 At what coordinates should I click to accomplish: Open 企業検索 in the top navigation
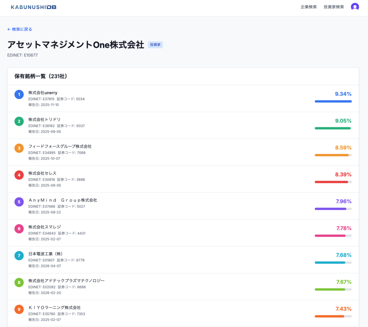tap(308, 7)
